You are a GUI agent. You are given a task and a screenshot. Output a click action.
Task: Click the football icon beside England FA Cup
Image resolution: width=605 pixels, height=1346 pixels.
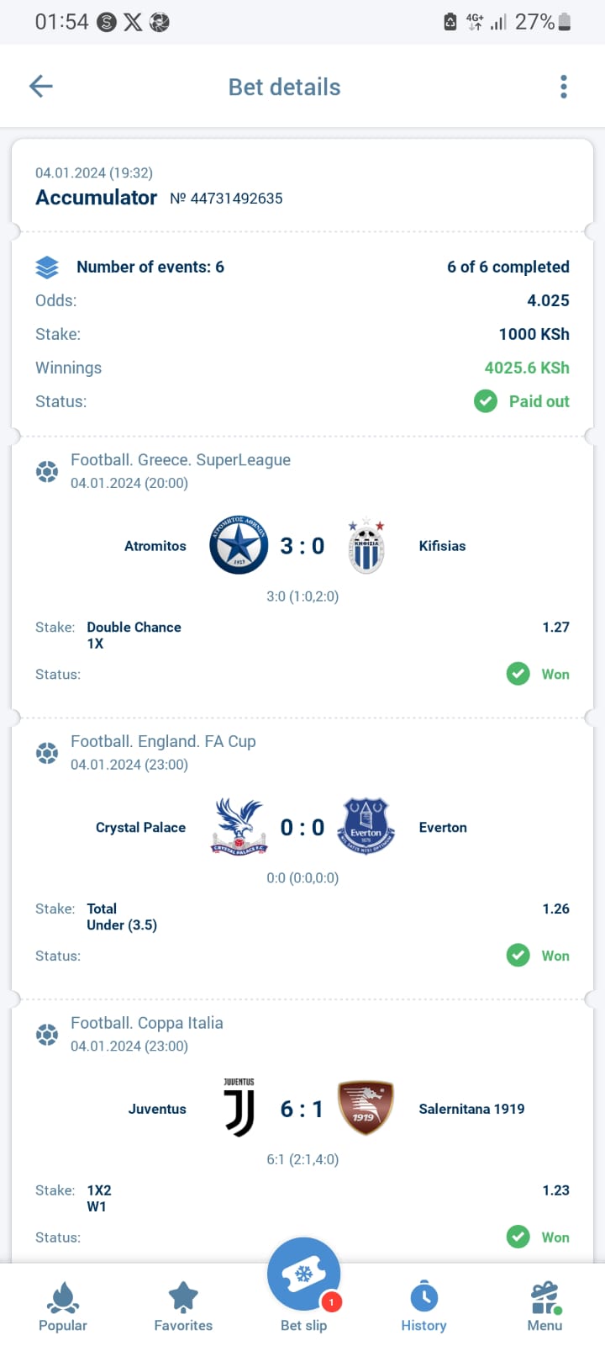[x=47, y=753]
